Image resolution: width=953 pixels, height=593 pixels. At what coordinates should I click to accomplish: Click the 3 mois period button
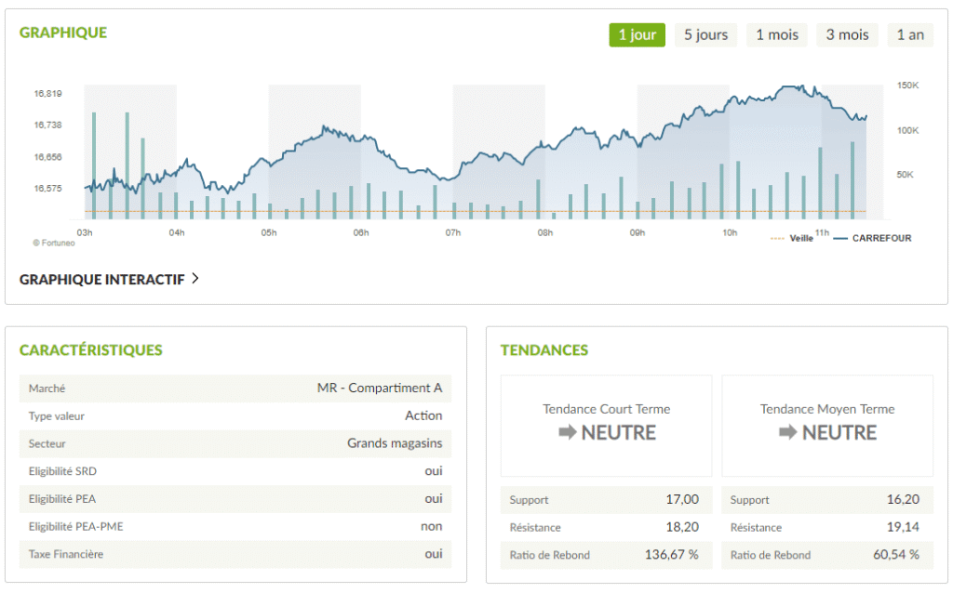pyautogui.click(x=847, y=34)
